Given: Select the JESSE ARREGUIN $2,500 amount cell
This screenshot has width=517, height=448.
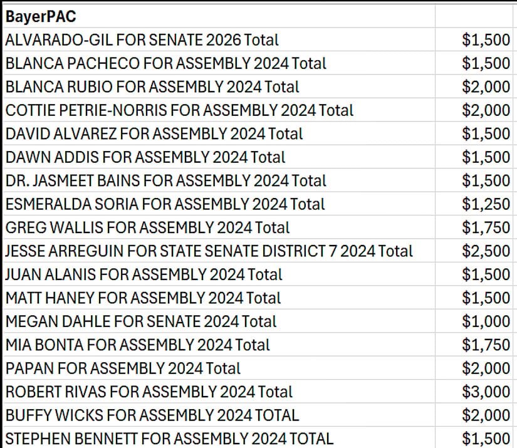Looking at the screenshot, I should [x=476, y=251].
